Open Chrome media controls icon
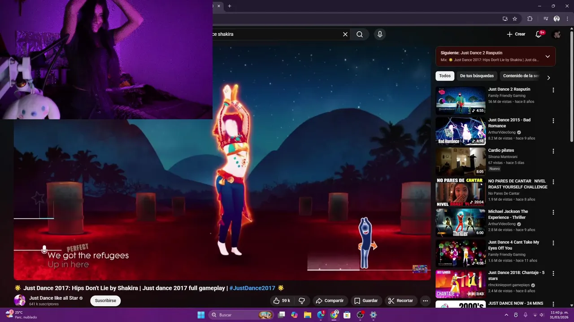Viewport: 574px width, 322px height. click(x=546, y=19)
